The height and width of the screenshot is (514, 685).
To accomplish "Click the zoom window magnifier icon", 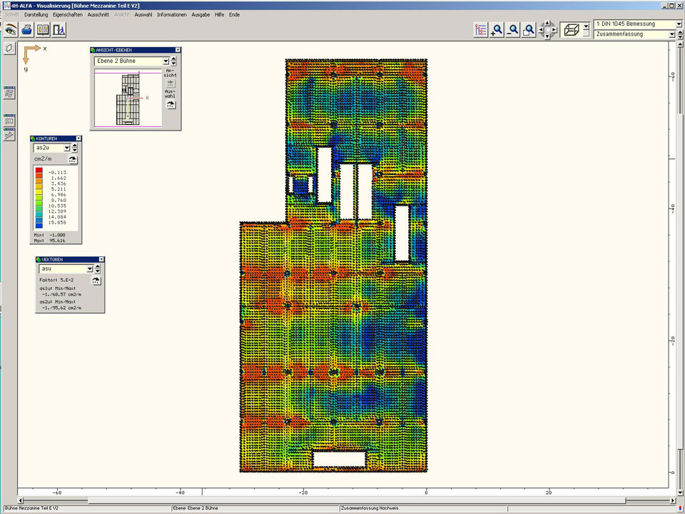I will click(529, 30).
